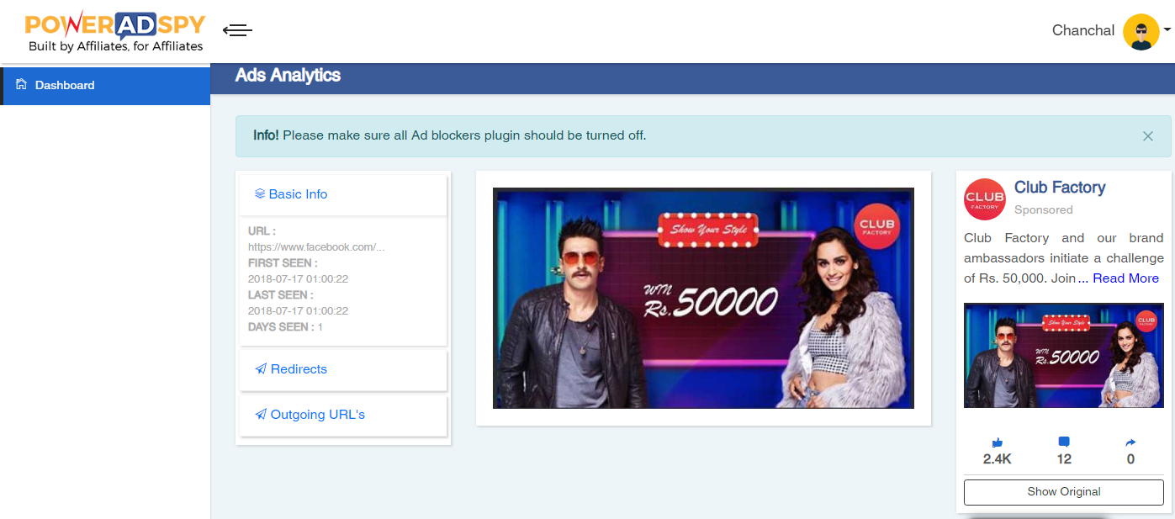Viewport: 1175px width, 519px height.
Task: Click the shares arrow icon
Action: point(1130,442)
